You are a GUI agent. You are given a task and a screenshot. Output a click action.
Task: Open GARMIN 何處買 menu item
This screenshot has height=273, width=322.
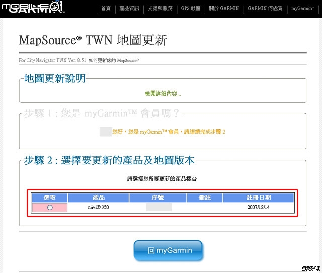(x=265, y=8)
